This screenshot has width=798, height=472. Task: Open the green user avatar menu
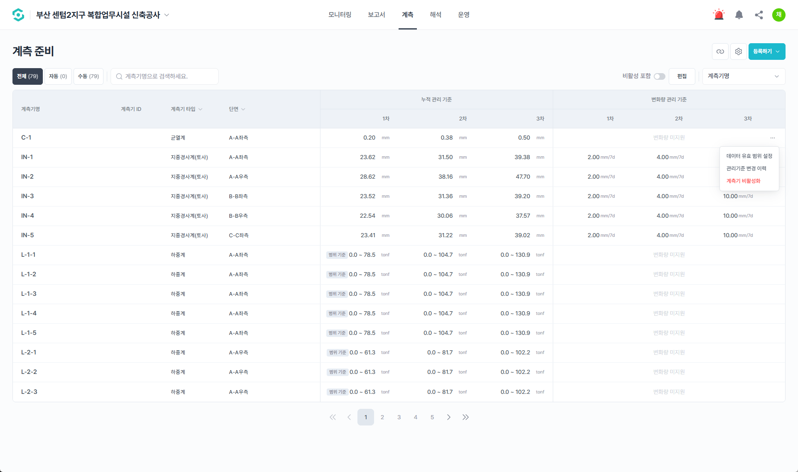tap(779, 15)
